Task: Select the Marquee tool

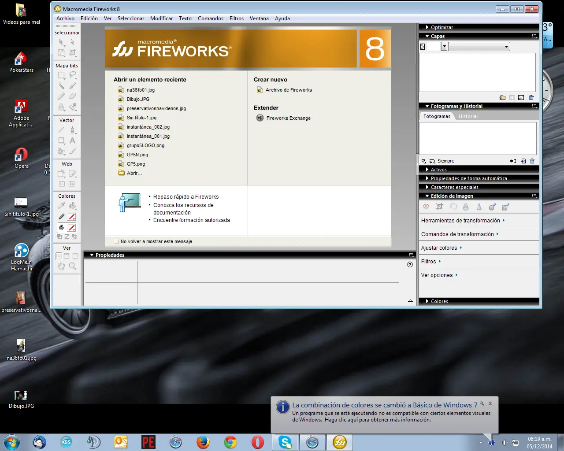Action: 61,75
